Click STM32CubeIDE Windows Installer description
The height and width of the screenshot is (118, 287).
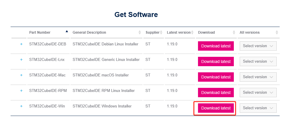[x=102, y=106]
